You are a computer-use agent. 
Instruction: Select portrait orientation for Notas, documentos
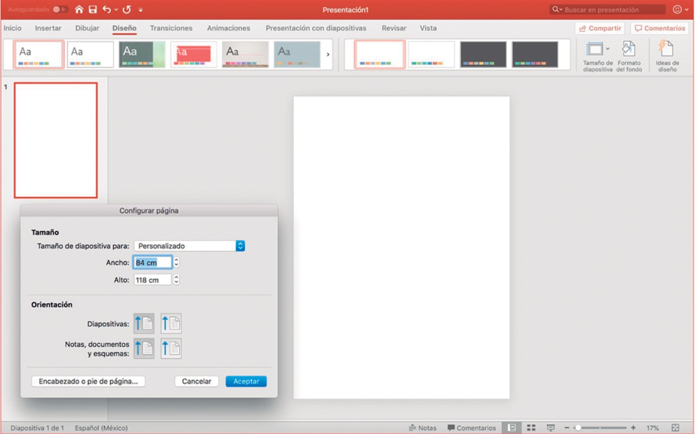point(144,348)
